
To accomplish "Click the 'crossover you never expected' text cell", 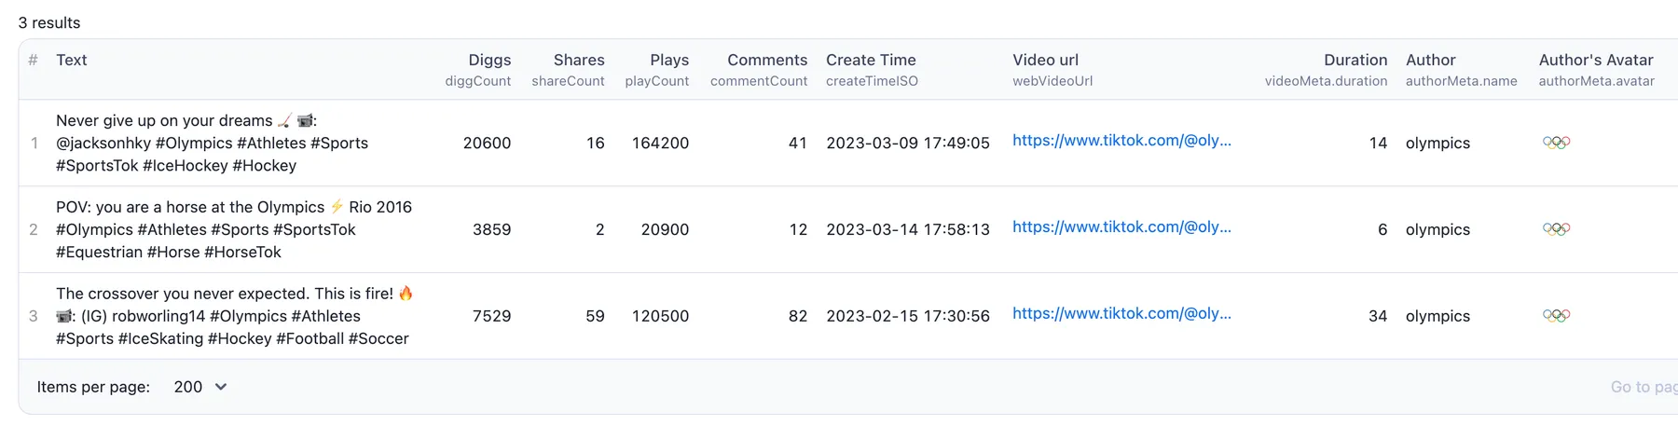I will (x=233, y=316).
